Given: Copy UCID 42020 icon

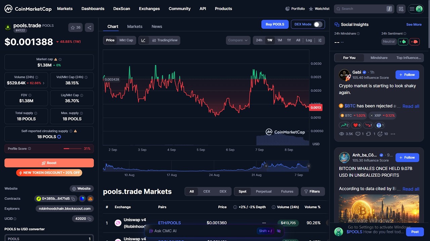Looking at the screenshot, I should [x=89, y=219].
